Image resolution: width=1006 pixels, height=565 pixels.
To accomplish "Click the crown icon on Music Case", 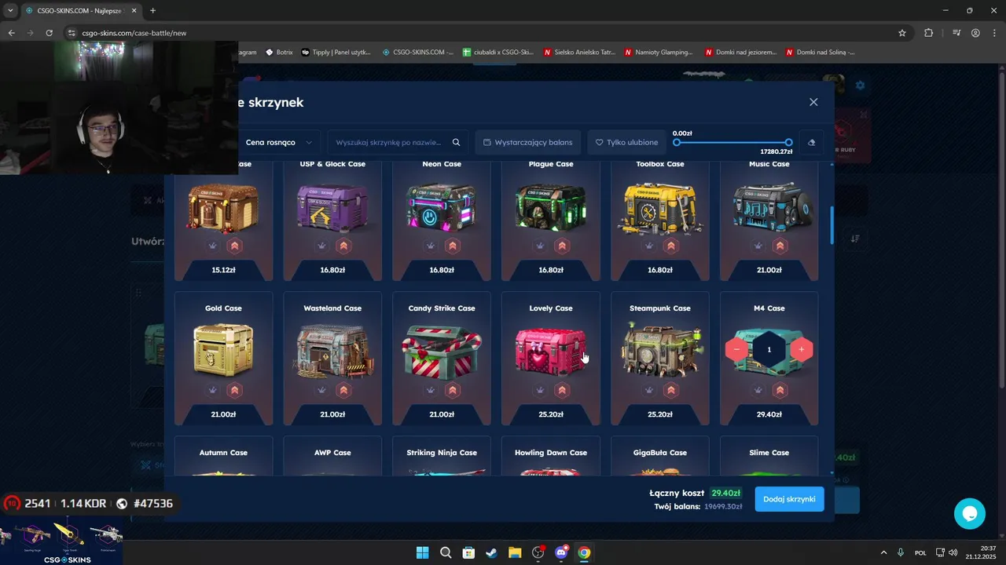I will coord(758,246).
